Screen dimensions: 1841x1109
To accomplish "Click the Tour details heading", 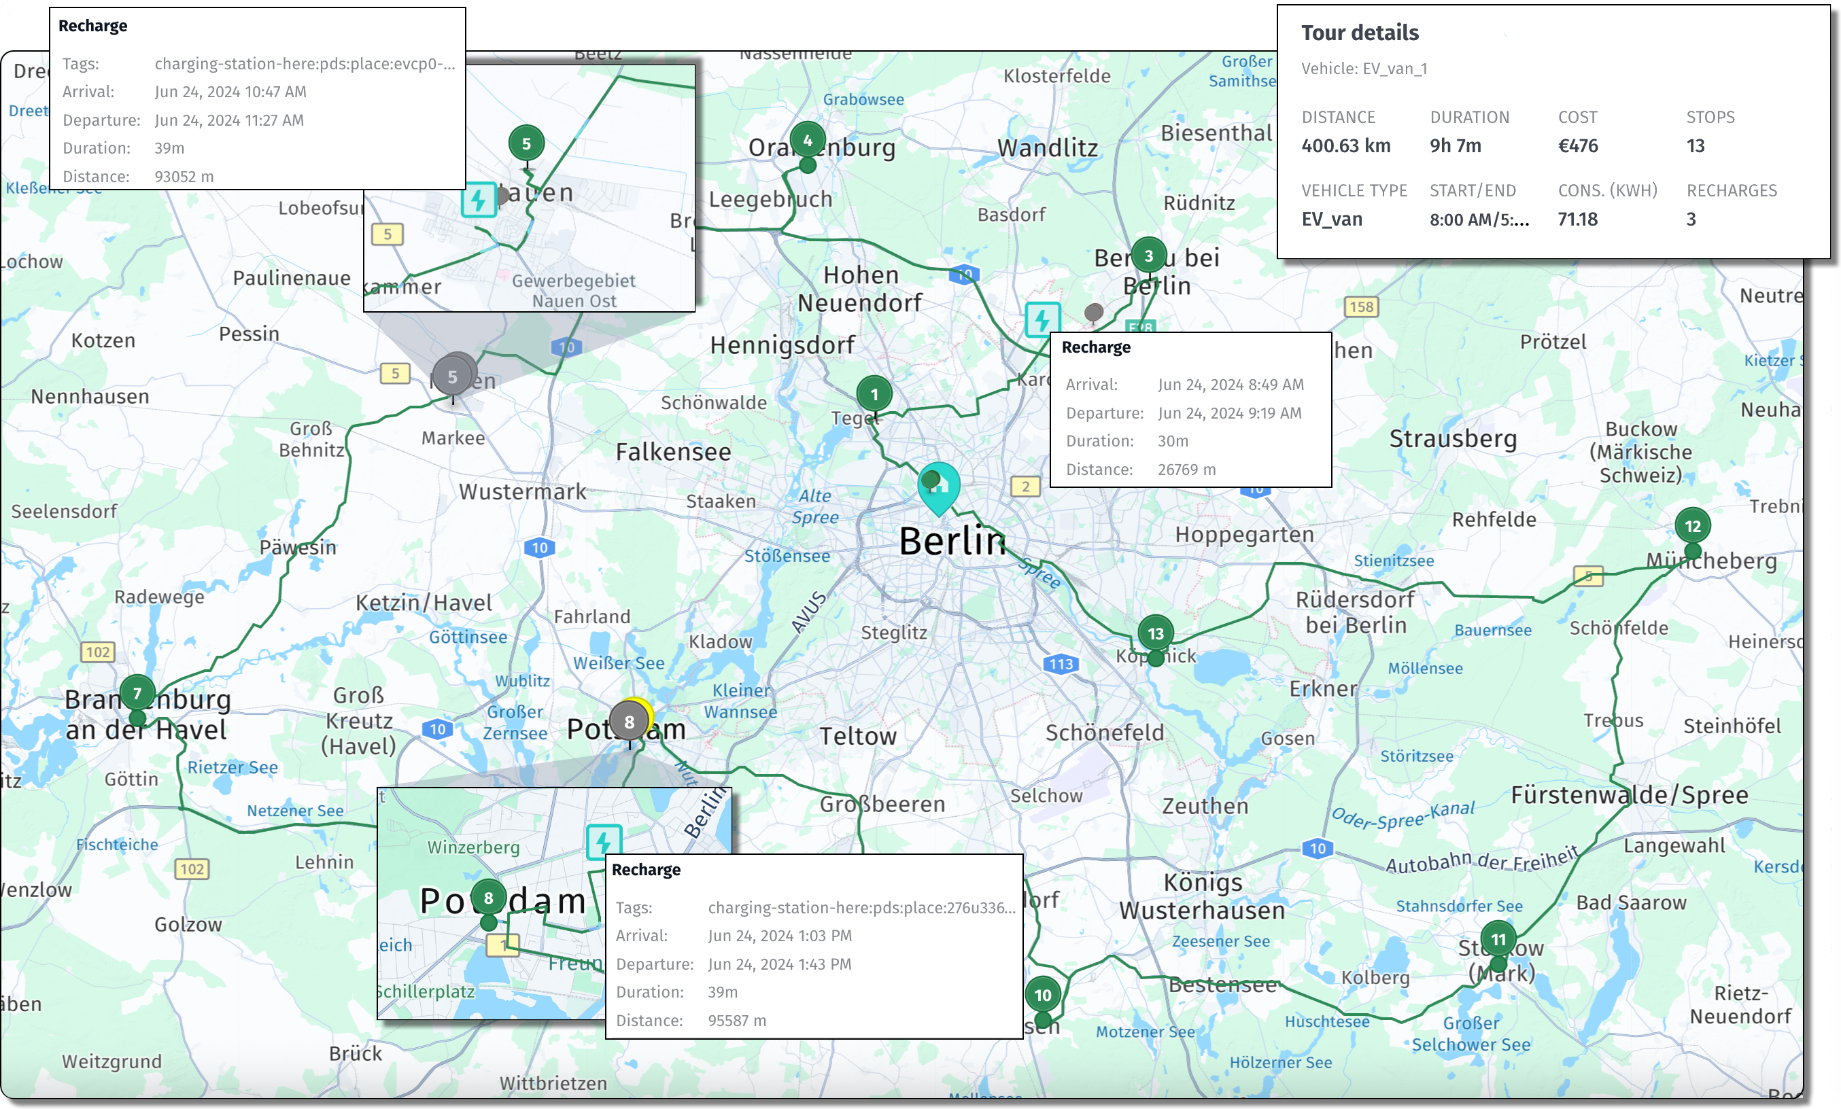I will (1359, 33).
